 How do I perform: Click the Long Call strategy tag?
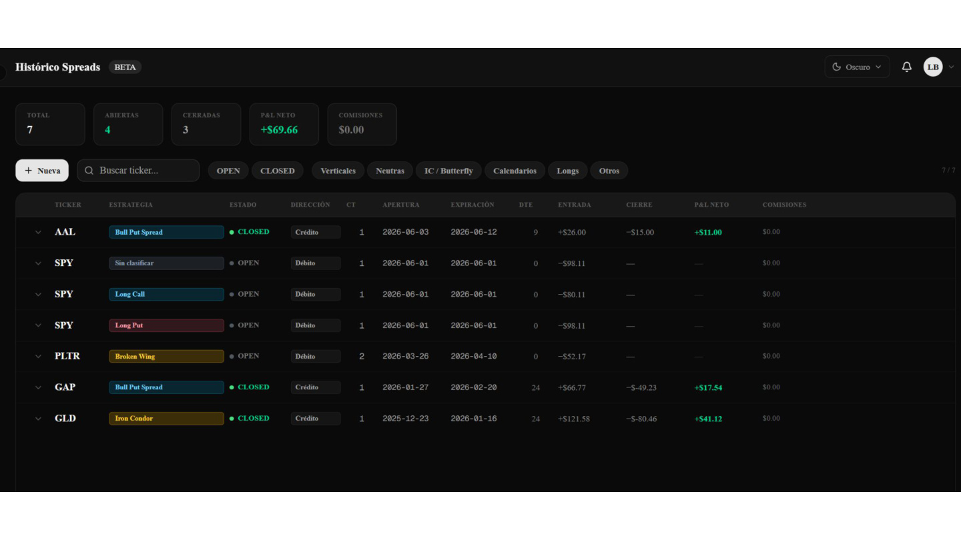(x=166, y=294)
